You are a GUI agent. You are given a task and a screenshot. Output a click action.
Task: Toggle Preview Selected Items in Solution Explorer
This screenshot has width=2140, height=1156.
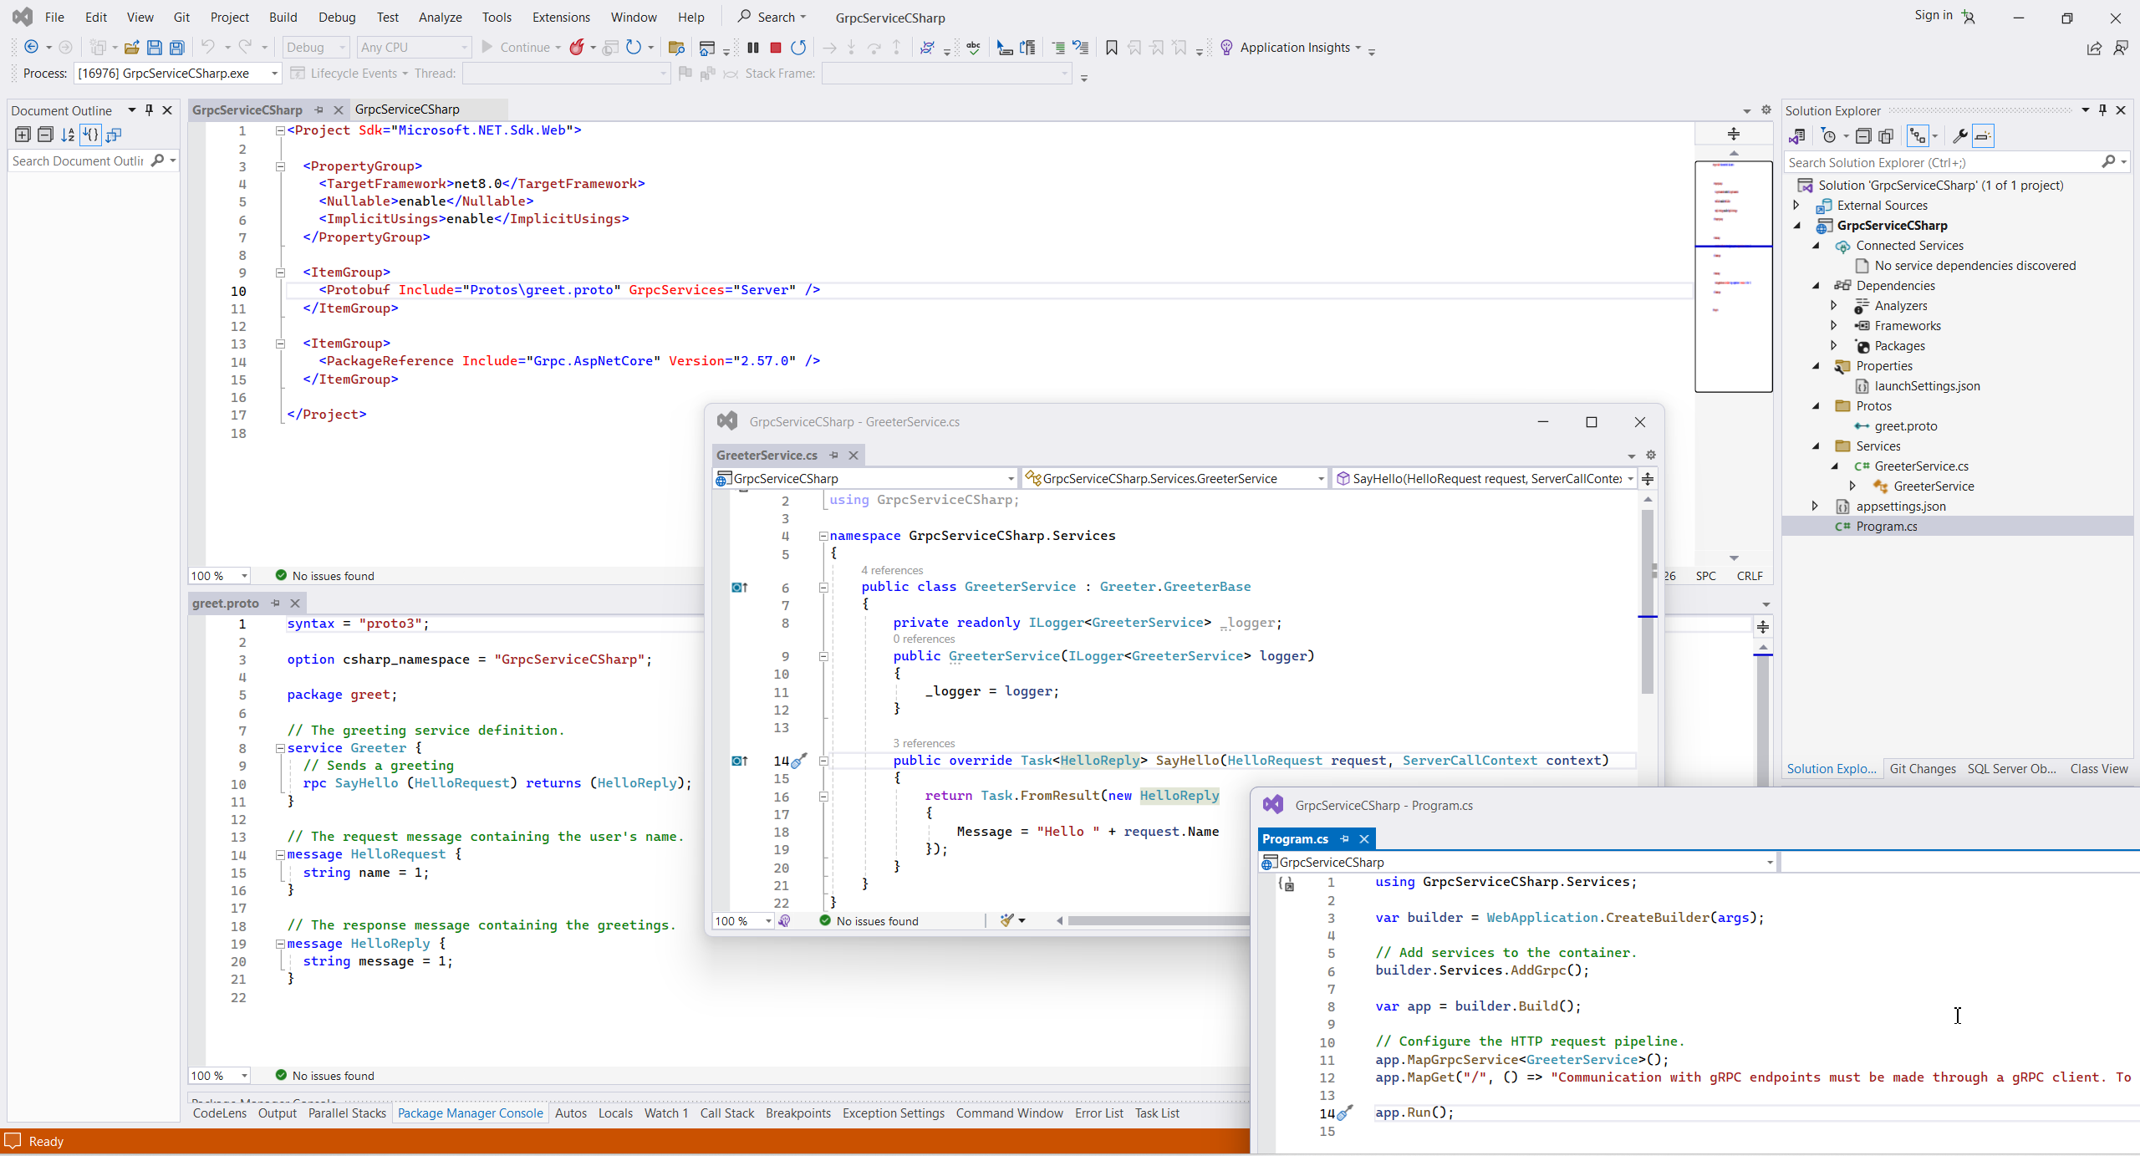[x=1983, y=136]
